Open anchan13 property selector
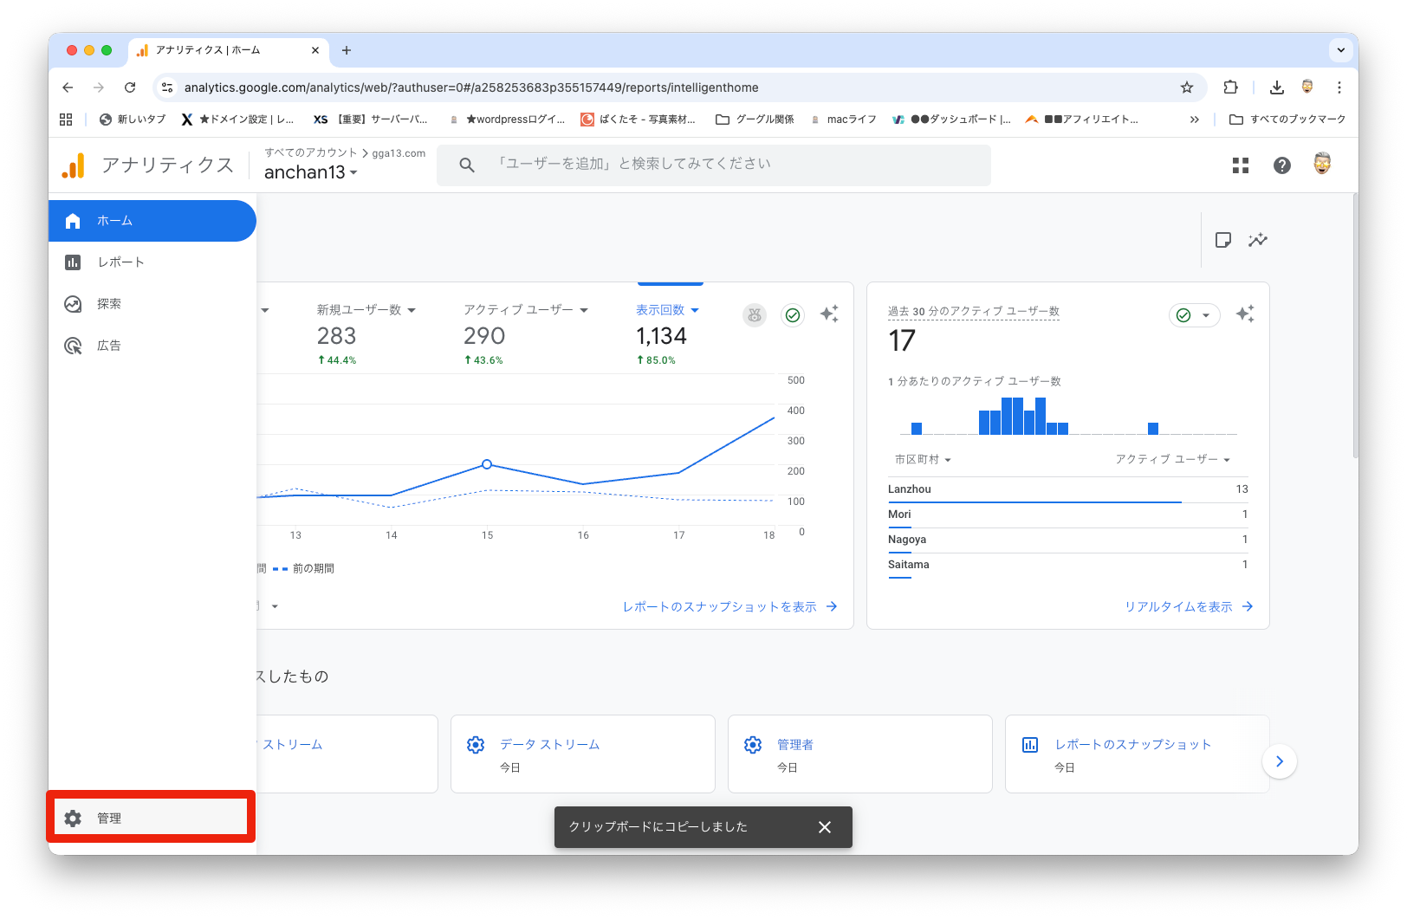This screenshot has width=1407, height=919. (x=310, y=172)
